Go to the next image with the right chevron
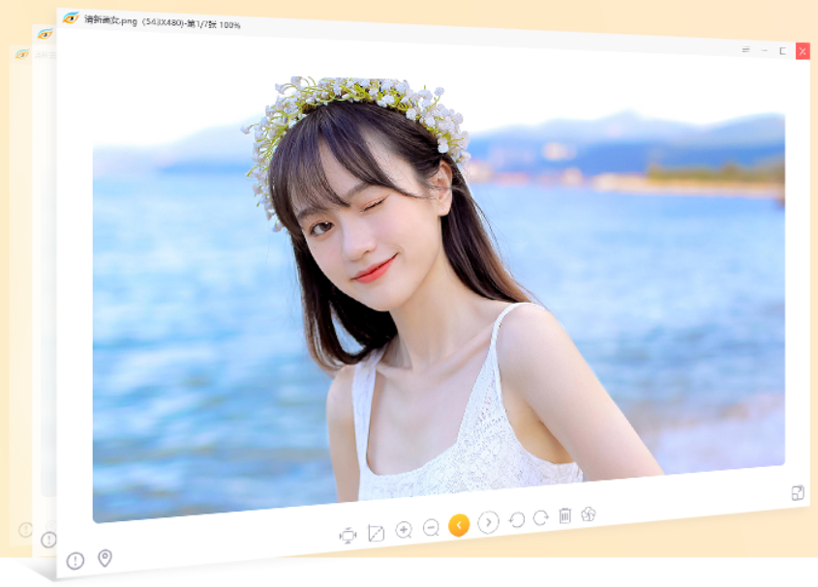 pyautogui.click(x=488, y=522)
